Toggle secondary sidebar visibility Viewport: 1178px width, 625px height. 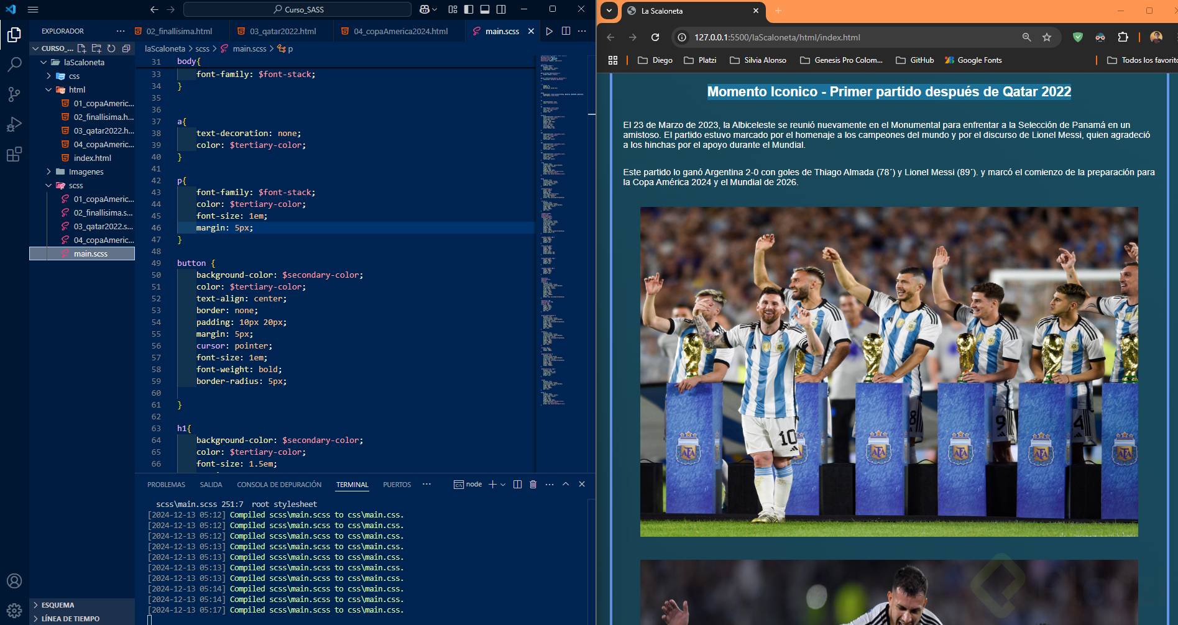click(501, 9)
